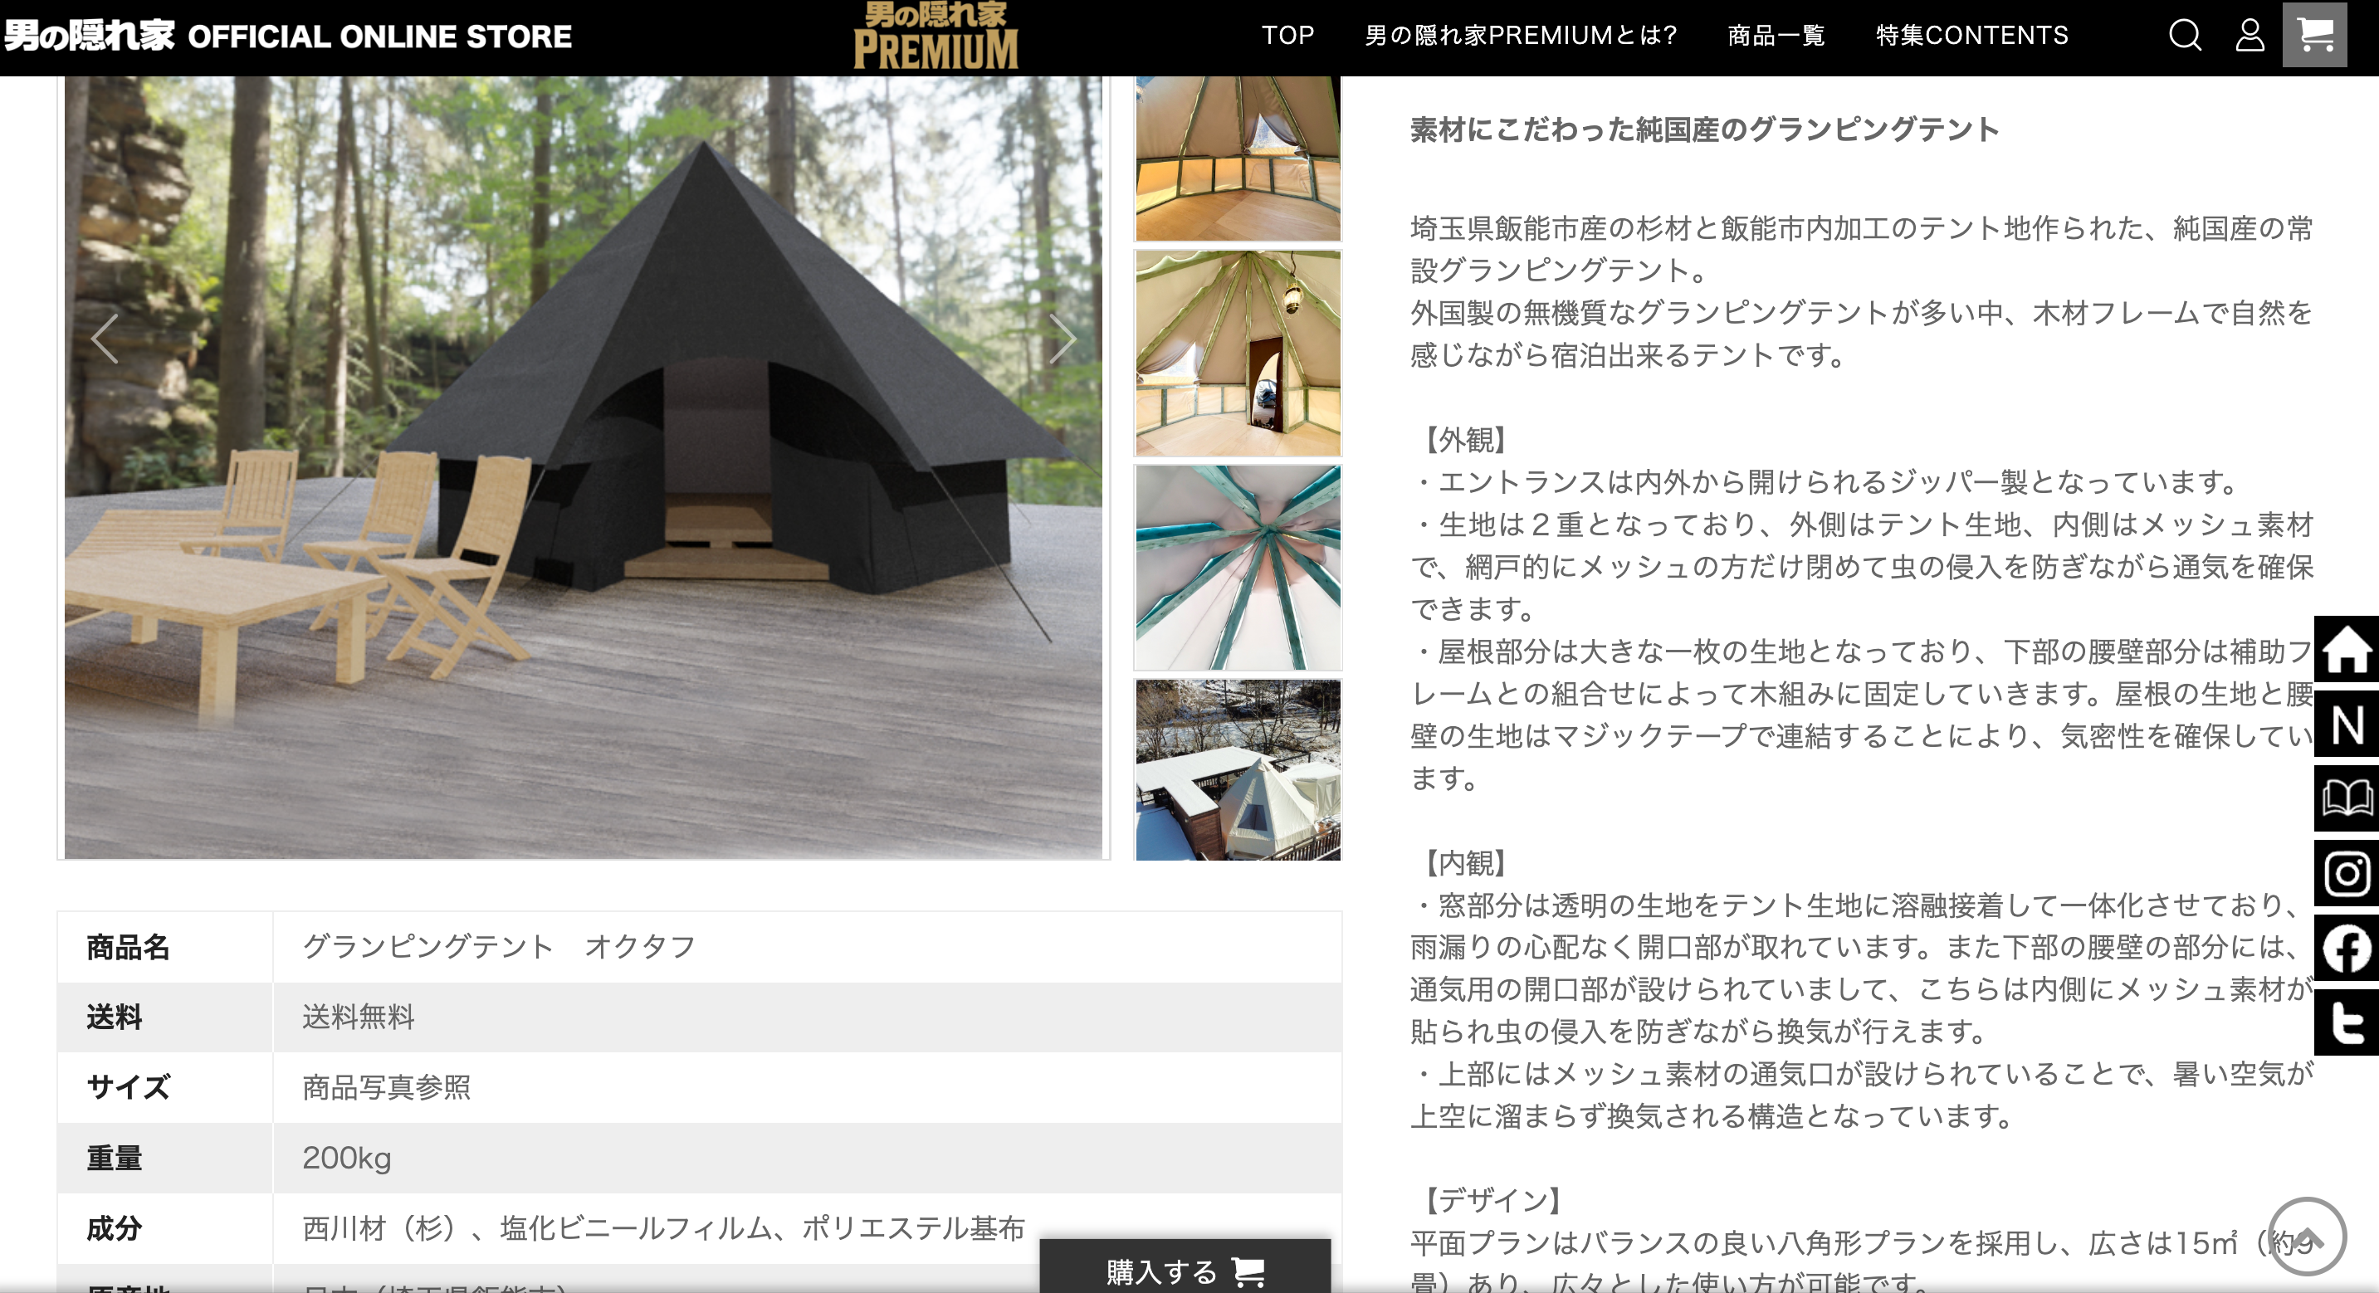Open the search magnifier icon
The height and width of the screenshot is (1293, 2379).
2184,35
